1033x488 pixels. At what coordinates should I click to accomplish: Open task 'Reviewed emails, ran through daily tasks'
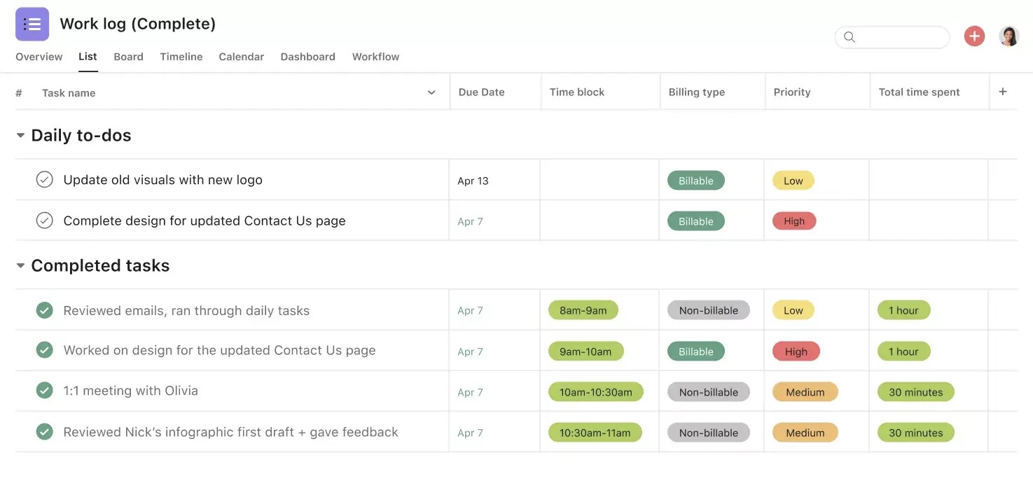pyautogui.click(x=186, y=310)
